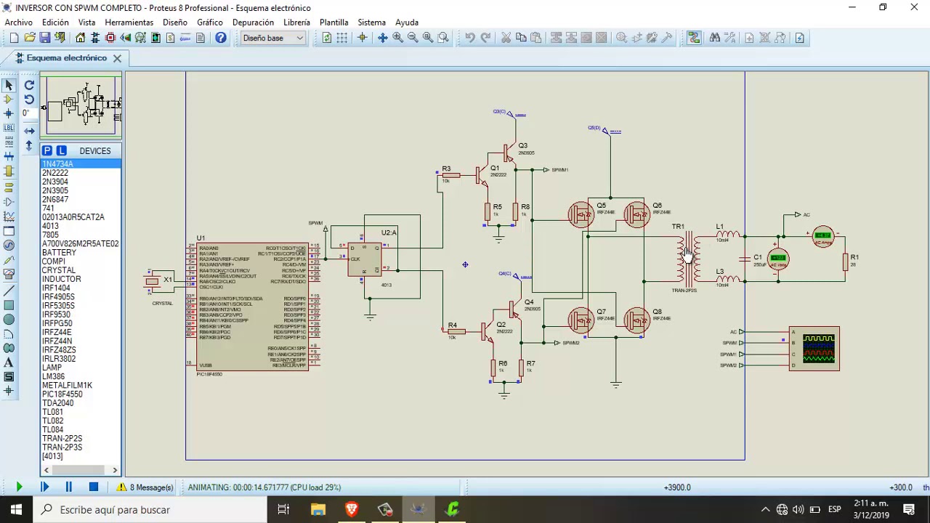This screenshot has width=930, height=523.
Task: Zoom to selected area icon
Action: pyautogui.click(x=443, y=38)
